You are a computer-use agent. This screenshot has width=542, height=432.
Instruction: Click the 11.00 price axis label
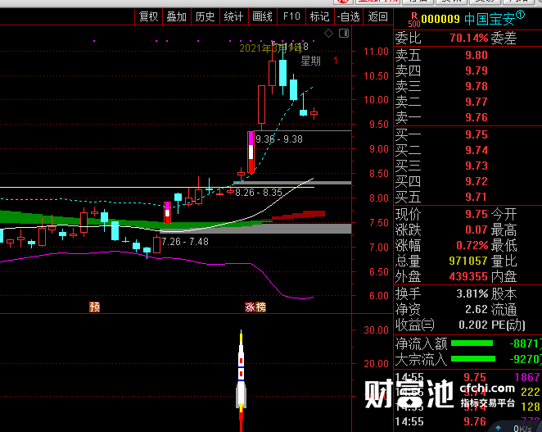(376, 52)
